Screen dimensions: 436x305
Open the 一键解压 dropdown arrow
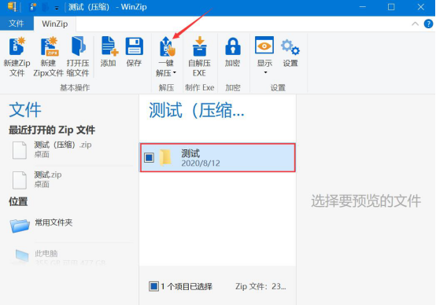[x=175, y=73]
